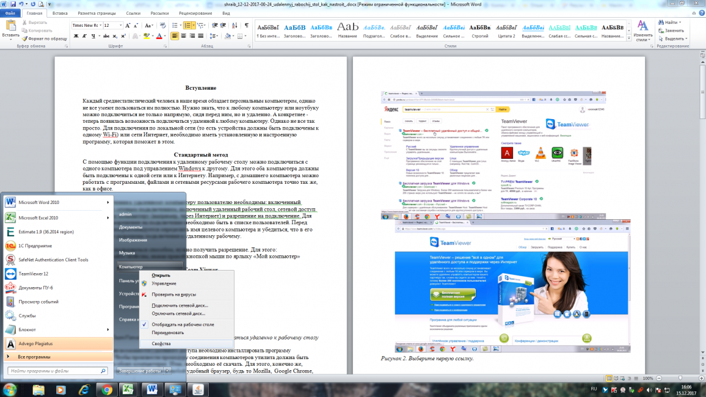Center-align text with the center alignment icon
Viewport: 706px width, 397px height.
(x=183, y=36)
